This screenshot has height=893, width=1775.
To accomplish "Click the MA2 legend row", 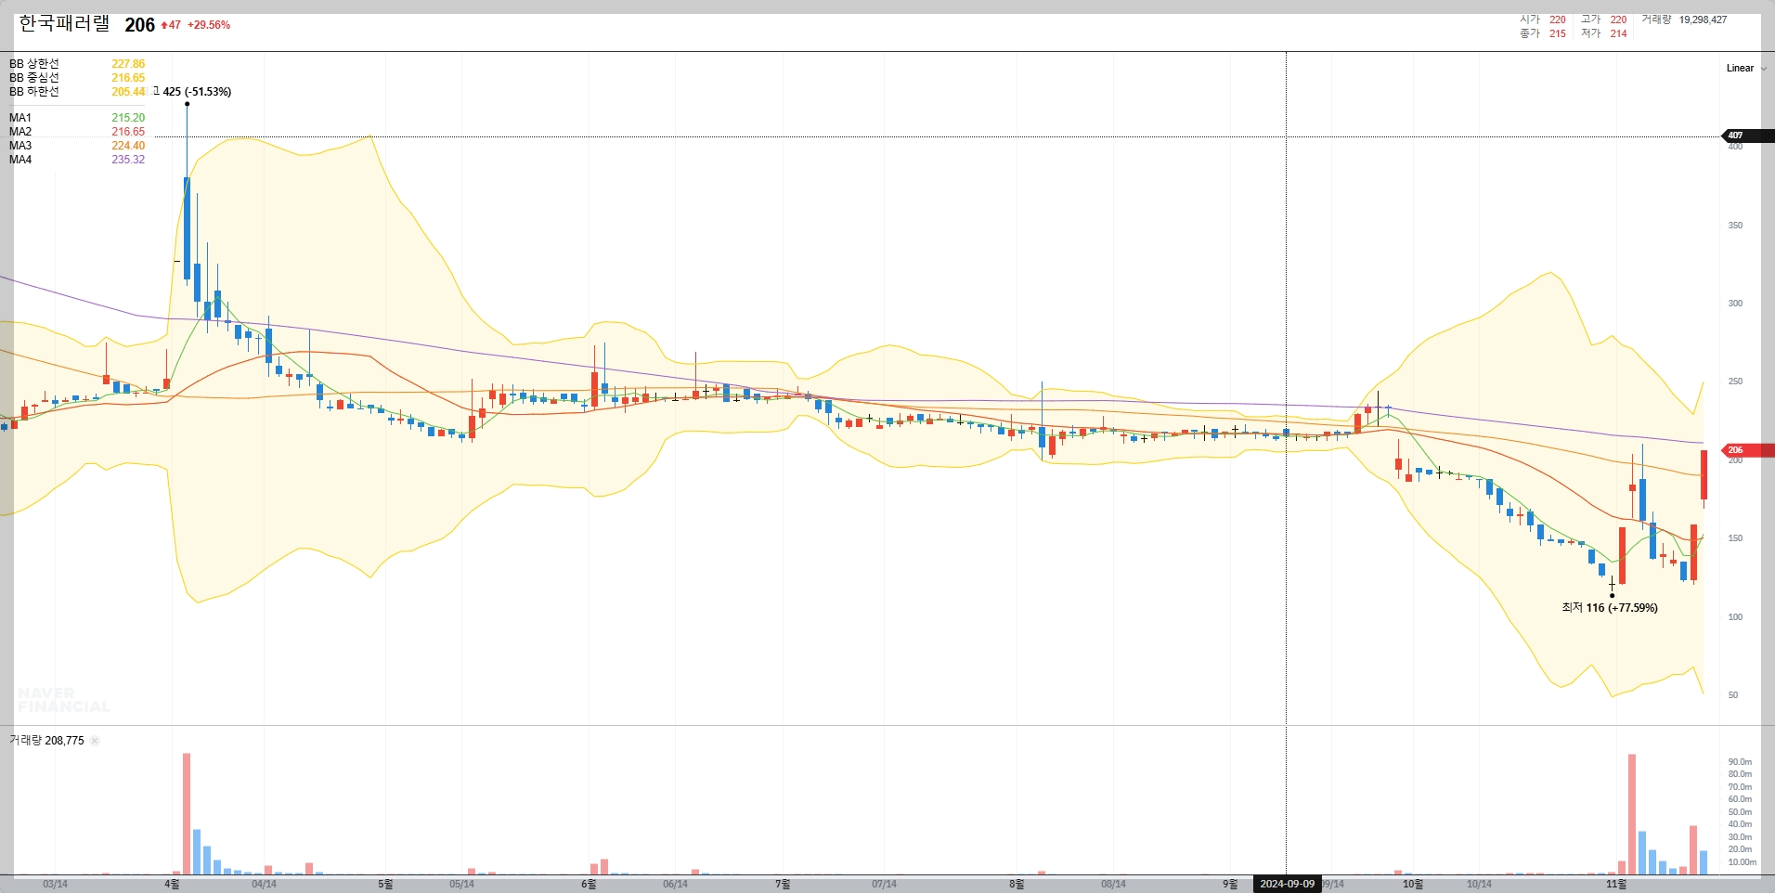I will [x=77, y=132].
